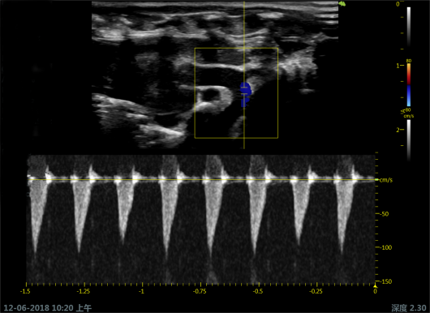Click the -100 velocity scale label
Image resolution: width=430 pixels, height=313 pixels.
385,247
